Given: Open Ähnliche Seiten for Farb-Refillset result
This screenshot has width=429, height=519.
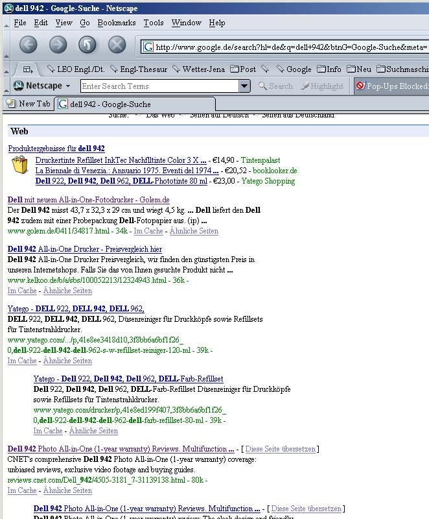Looking at the screenshot, I should (93, 431).
